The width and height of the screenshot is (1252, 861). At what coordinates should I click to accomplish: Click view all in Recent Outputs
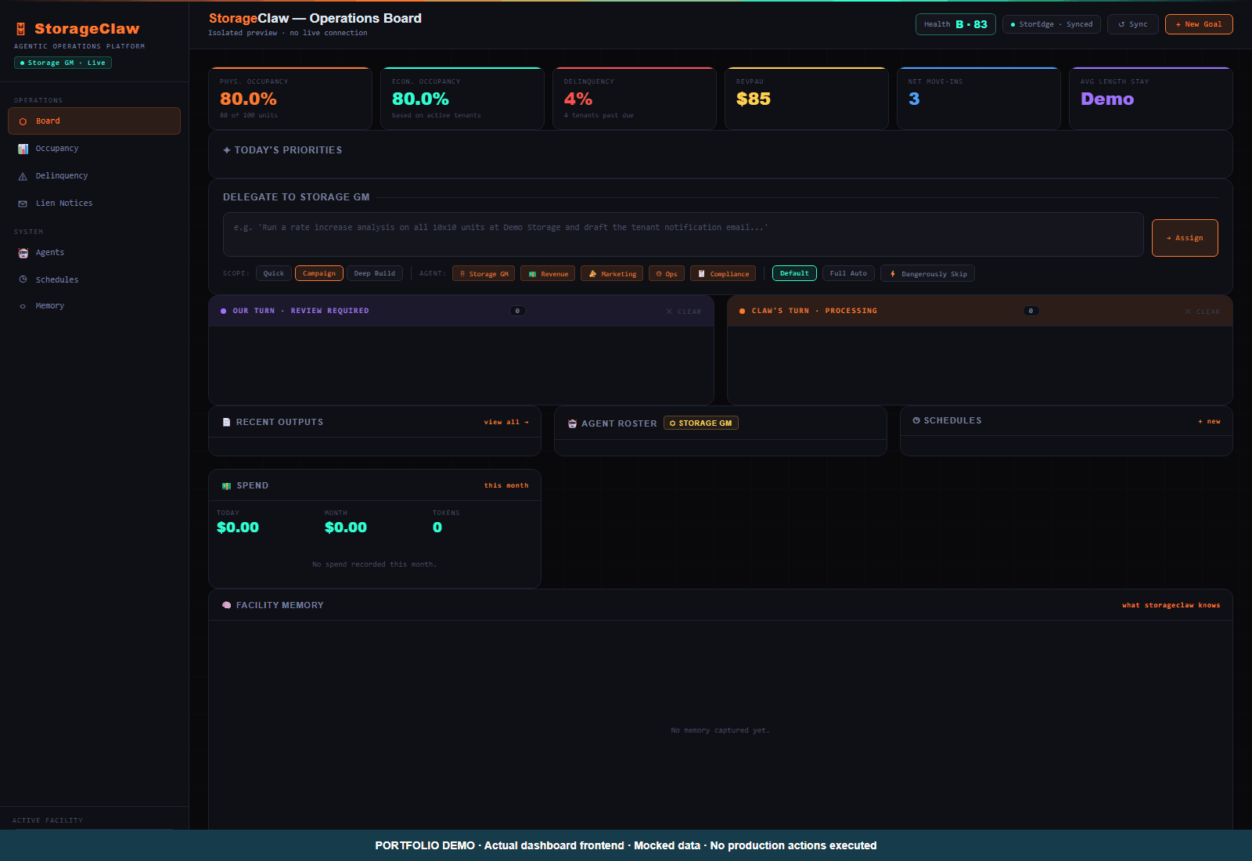click(506, 422)
